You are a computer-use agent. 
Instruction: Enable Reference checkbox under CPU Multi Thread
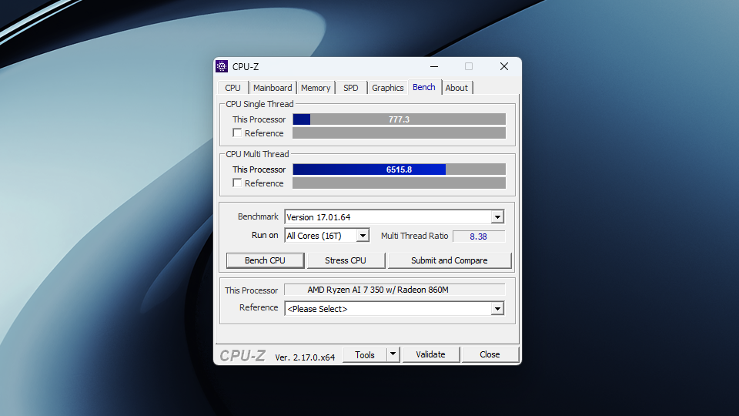pyautogui.click(x=237, y=183)
